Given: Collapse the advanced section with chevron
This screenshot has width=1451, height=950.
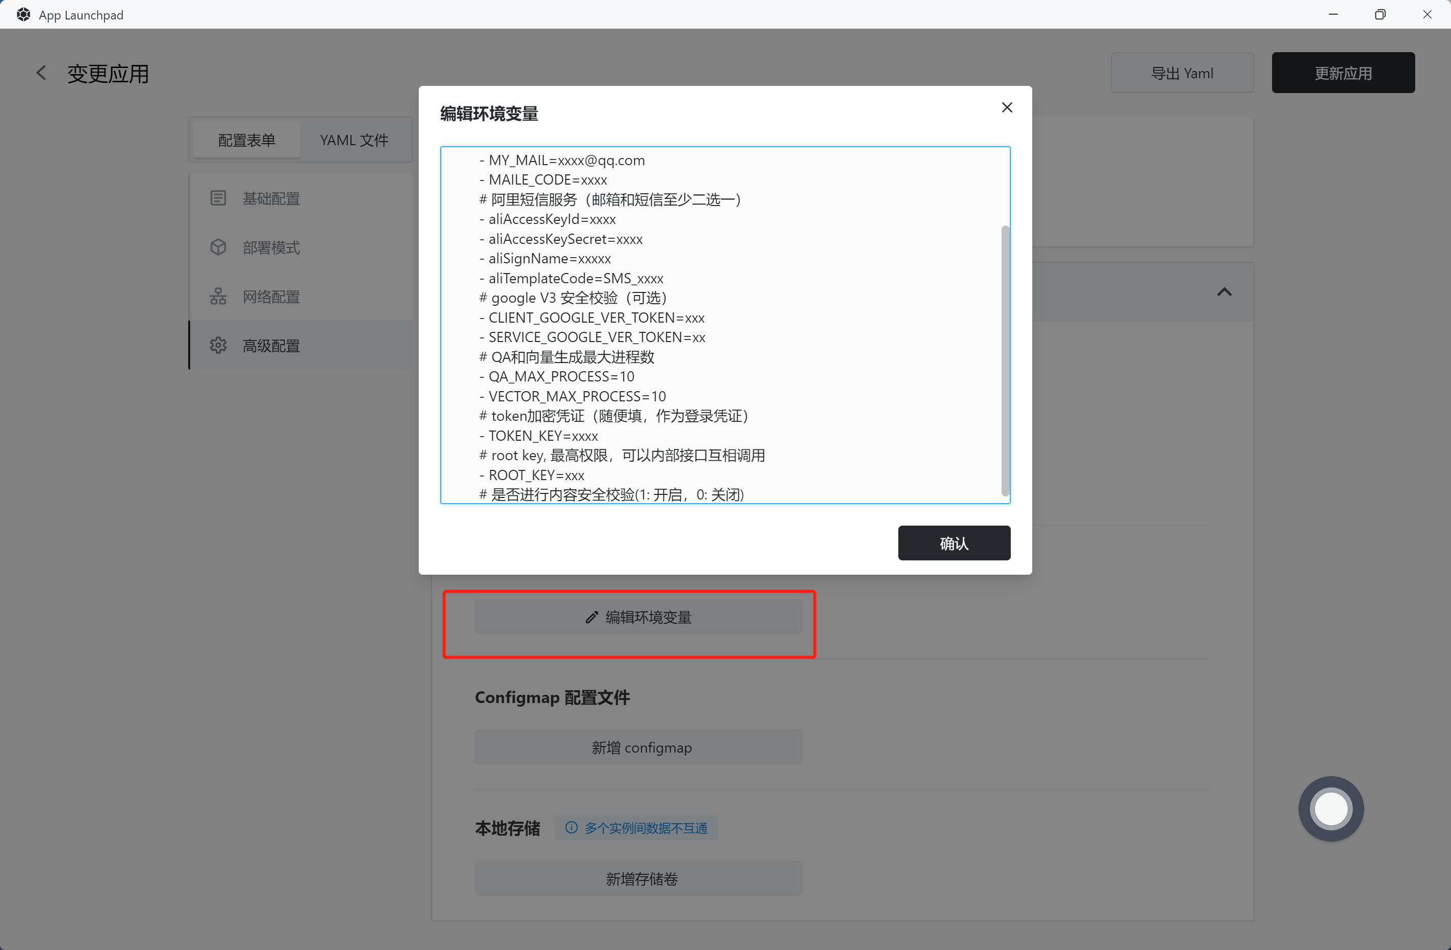Looking at the screenshot, I should (1224, 292).
